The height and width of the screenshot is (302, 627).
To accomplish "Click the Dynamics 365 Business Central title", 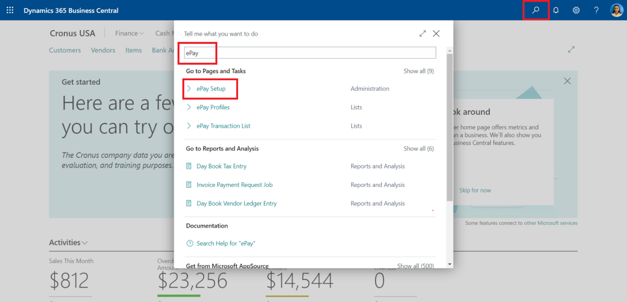I will click(x=71, y=10).
